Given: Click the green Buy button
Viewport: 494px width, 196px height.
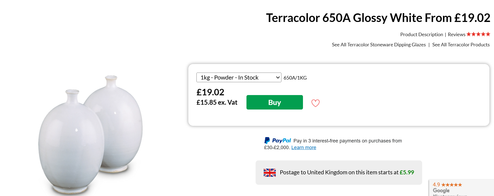Looking at the screenshot, I should coord(274,102).
